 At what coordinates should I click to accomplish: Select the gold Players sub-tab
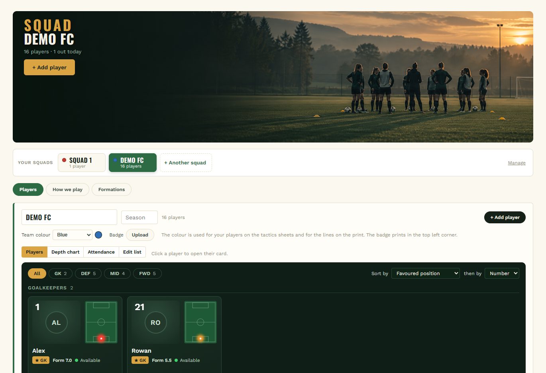pyautogui.click(x=34, y=252)
